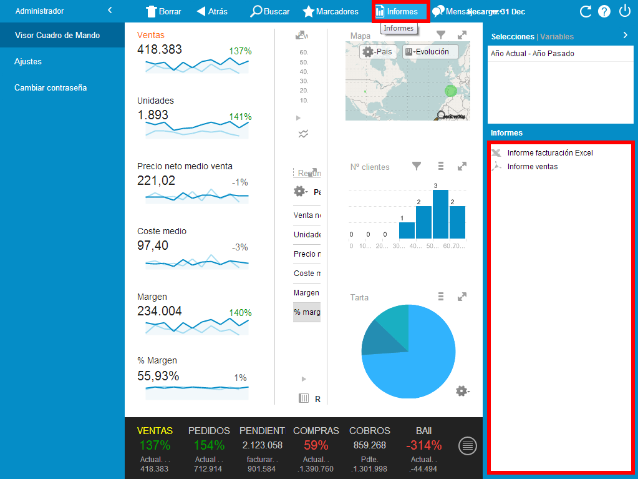Open the Tarta chart list menu icon

pyautogui.click(x=441, y=297)
